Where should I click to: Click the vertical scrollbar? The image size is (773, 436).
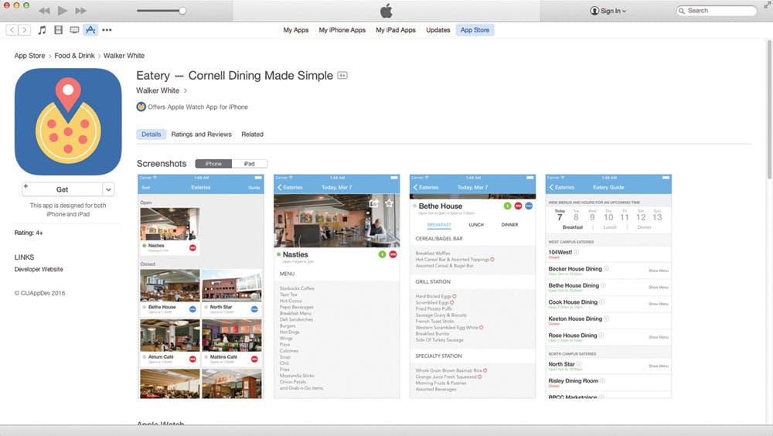[769, 110]
